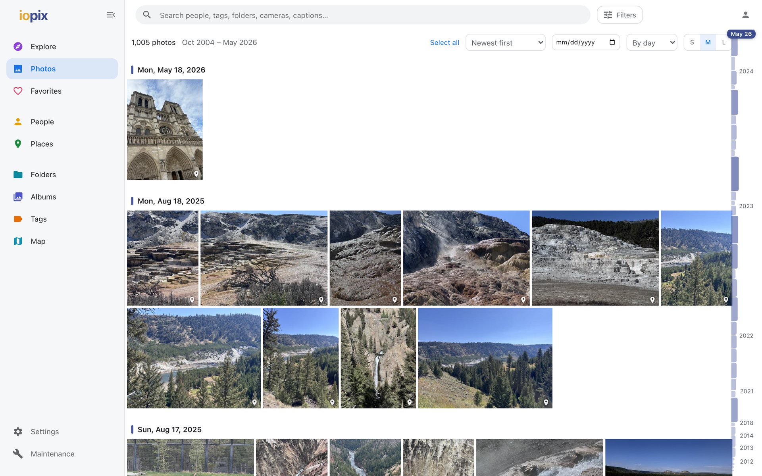The image size is (762, 476).
Task: Open the Favorites section
Action: (x=62, y=91)
